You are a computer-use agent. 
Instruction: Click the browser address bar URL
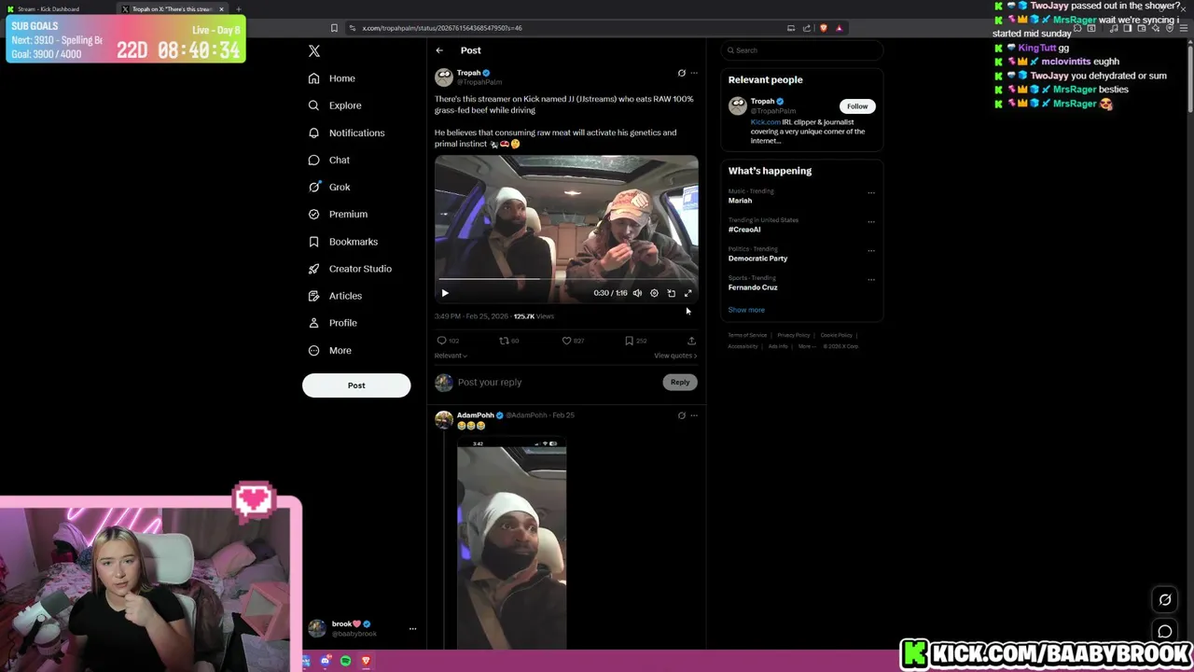(x=442, y=28)
